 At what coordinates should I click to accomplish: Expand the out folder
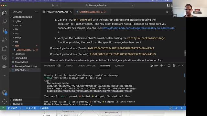point(25,34)
